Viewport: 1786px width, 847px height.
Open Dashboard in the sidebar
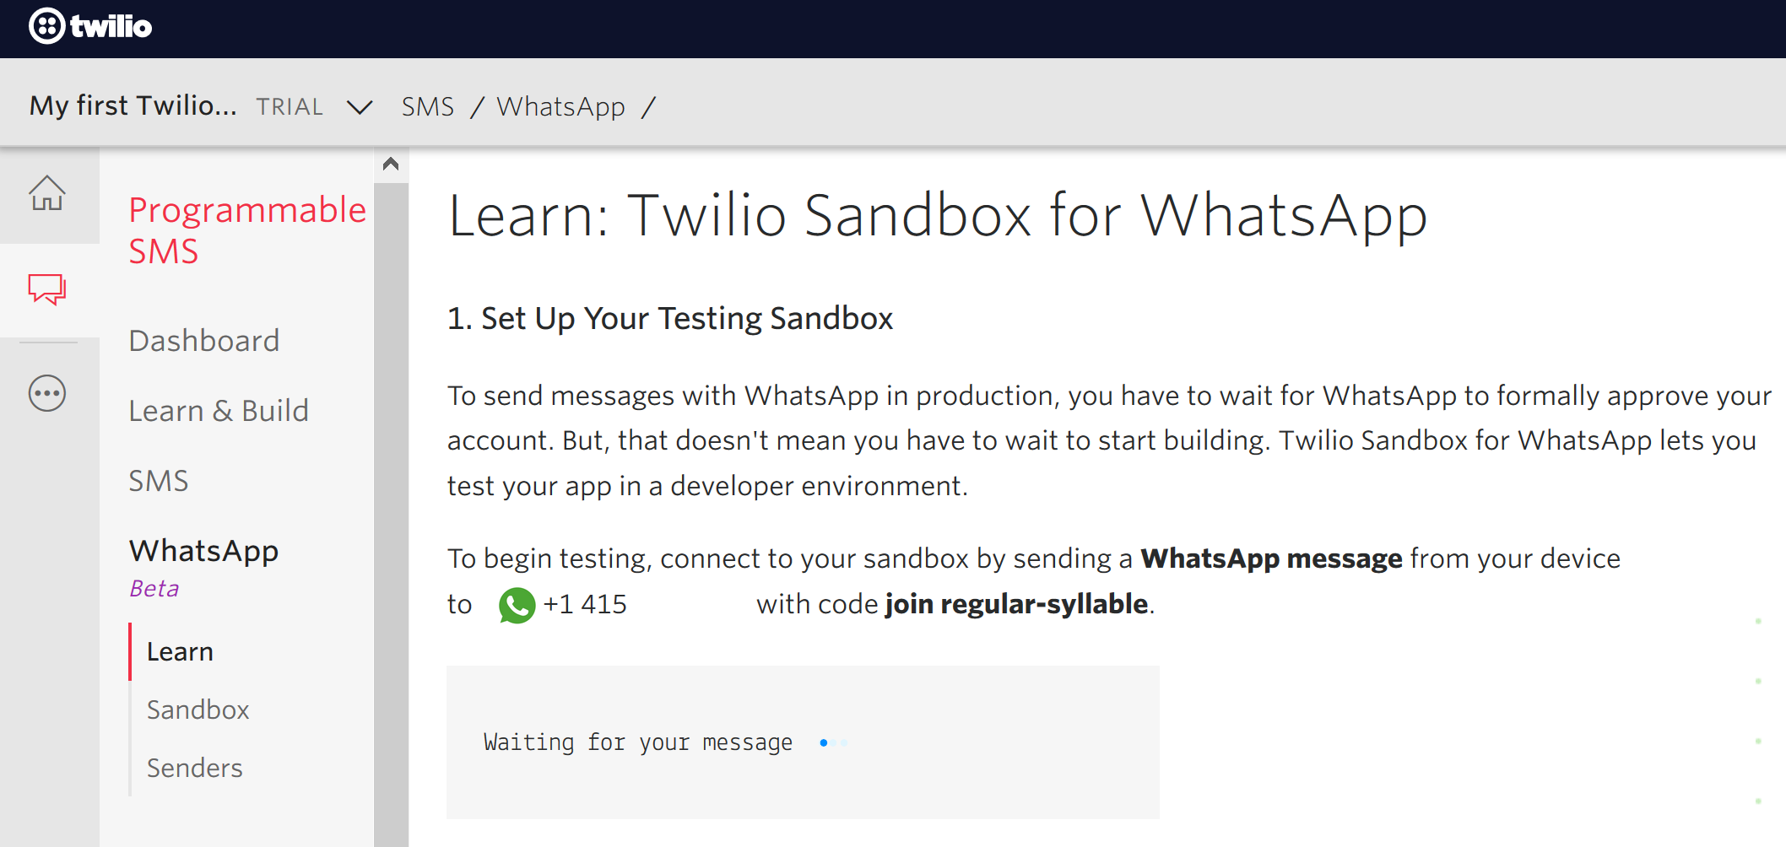pyautogui.click(x=203, y=341)
